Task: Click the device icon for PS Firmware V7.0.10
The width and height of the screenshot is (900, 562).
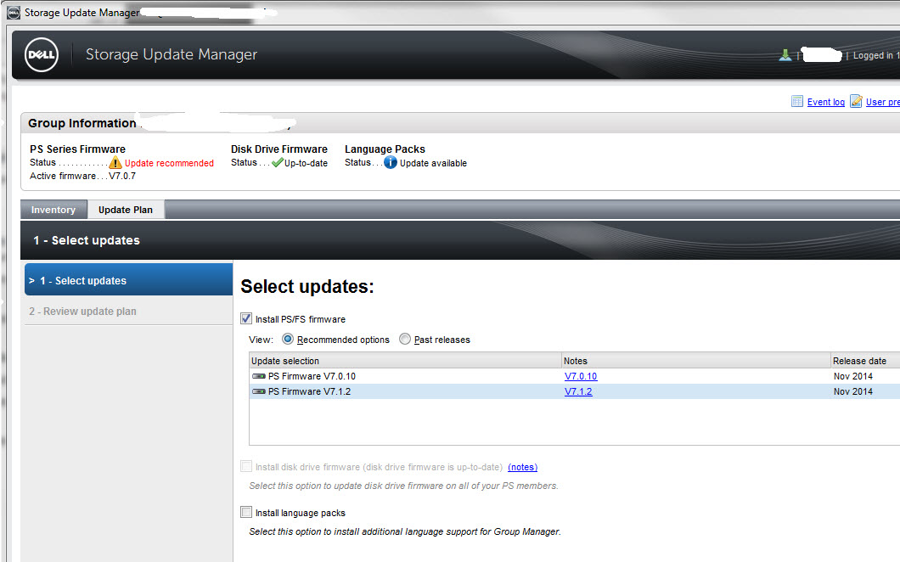Action: 259,376
